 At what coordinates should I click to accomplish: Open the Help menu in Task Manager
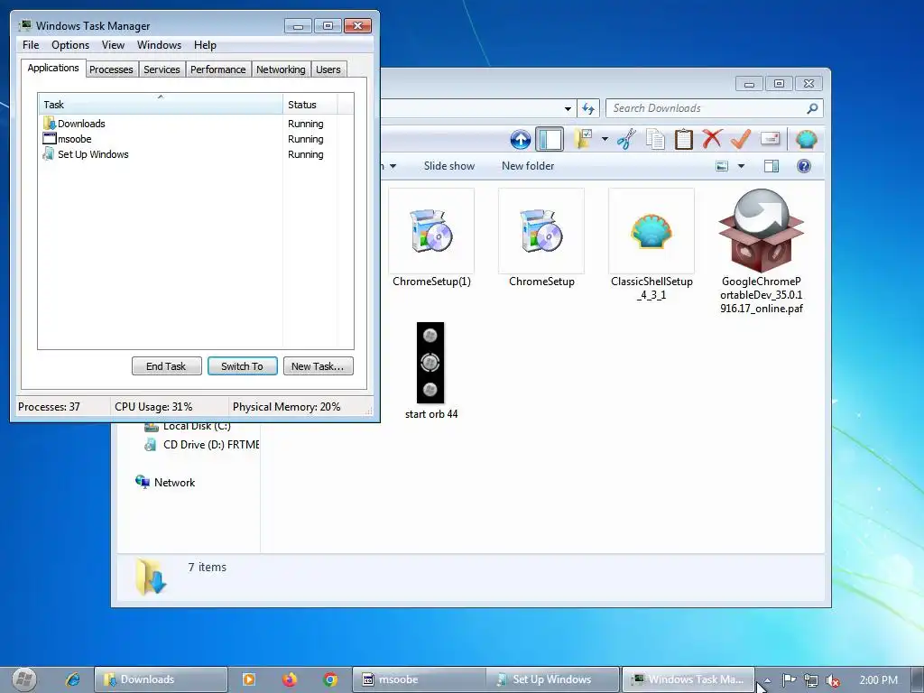click(205, 45)
